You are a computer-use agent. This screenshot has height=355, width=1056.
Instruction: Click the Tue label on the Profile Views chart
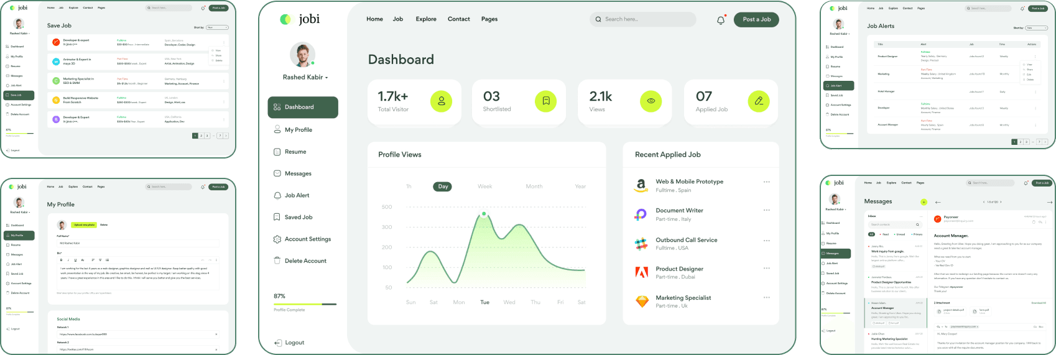(x=484, y=302)
